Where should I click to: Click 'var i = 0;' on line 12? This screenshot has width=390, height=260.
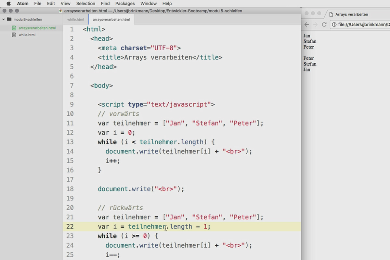click(116, 133)
